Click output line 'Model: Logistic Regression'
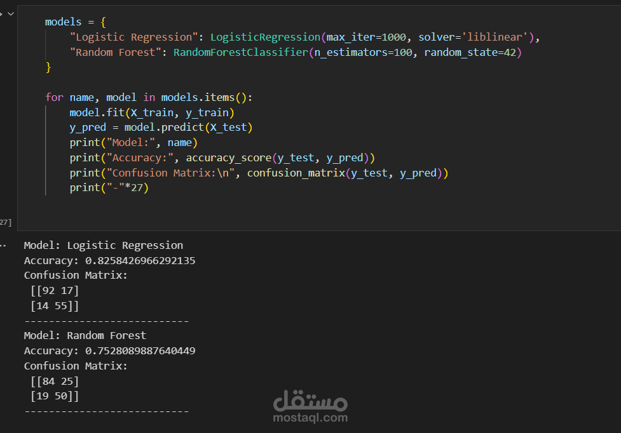 (x=104, y=246)
